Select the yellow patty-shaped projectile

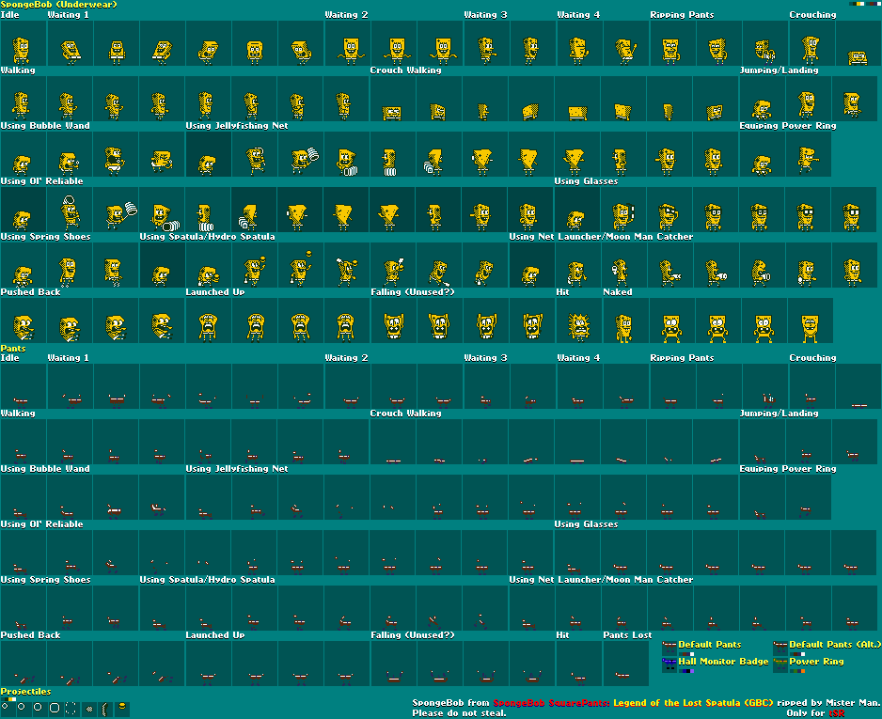122,707
